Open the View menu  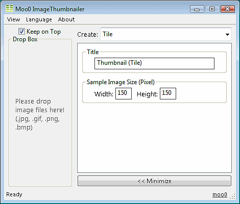coord(13,19)
